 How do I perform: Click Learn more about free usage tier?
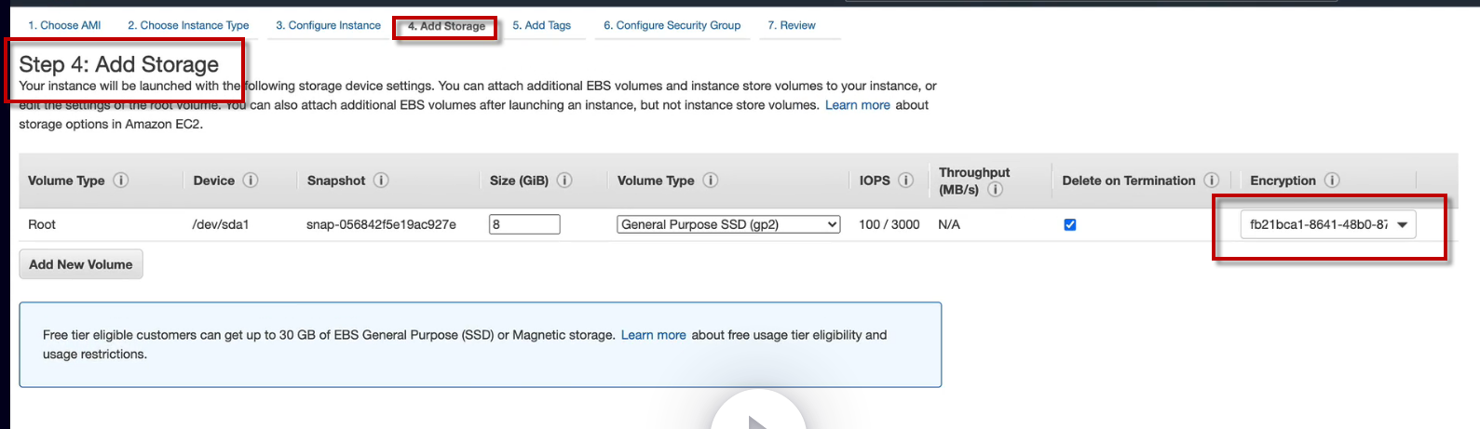coord(653,335)
